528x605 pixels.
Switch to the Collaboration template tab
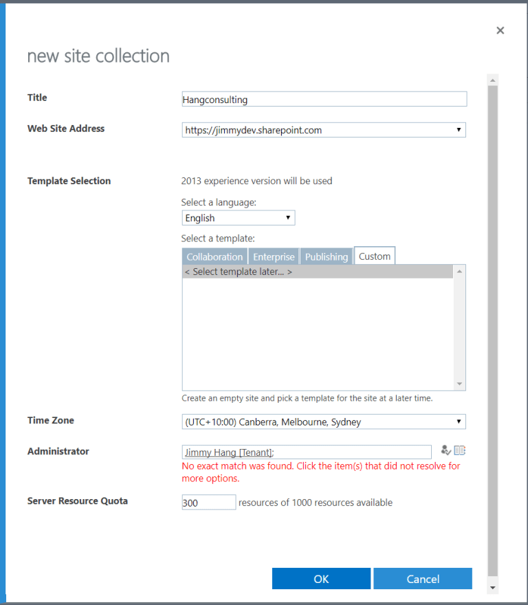[x=214, y=256]
